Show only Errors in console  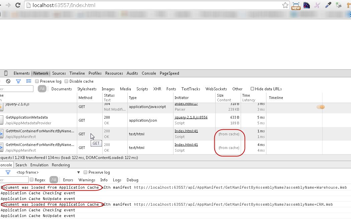(x=68, y=180)
